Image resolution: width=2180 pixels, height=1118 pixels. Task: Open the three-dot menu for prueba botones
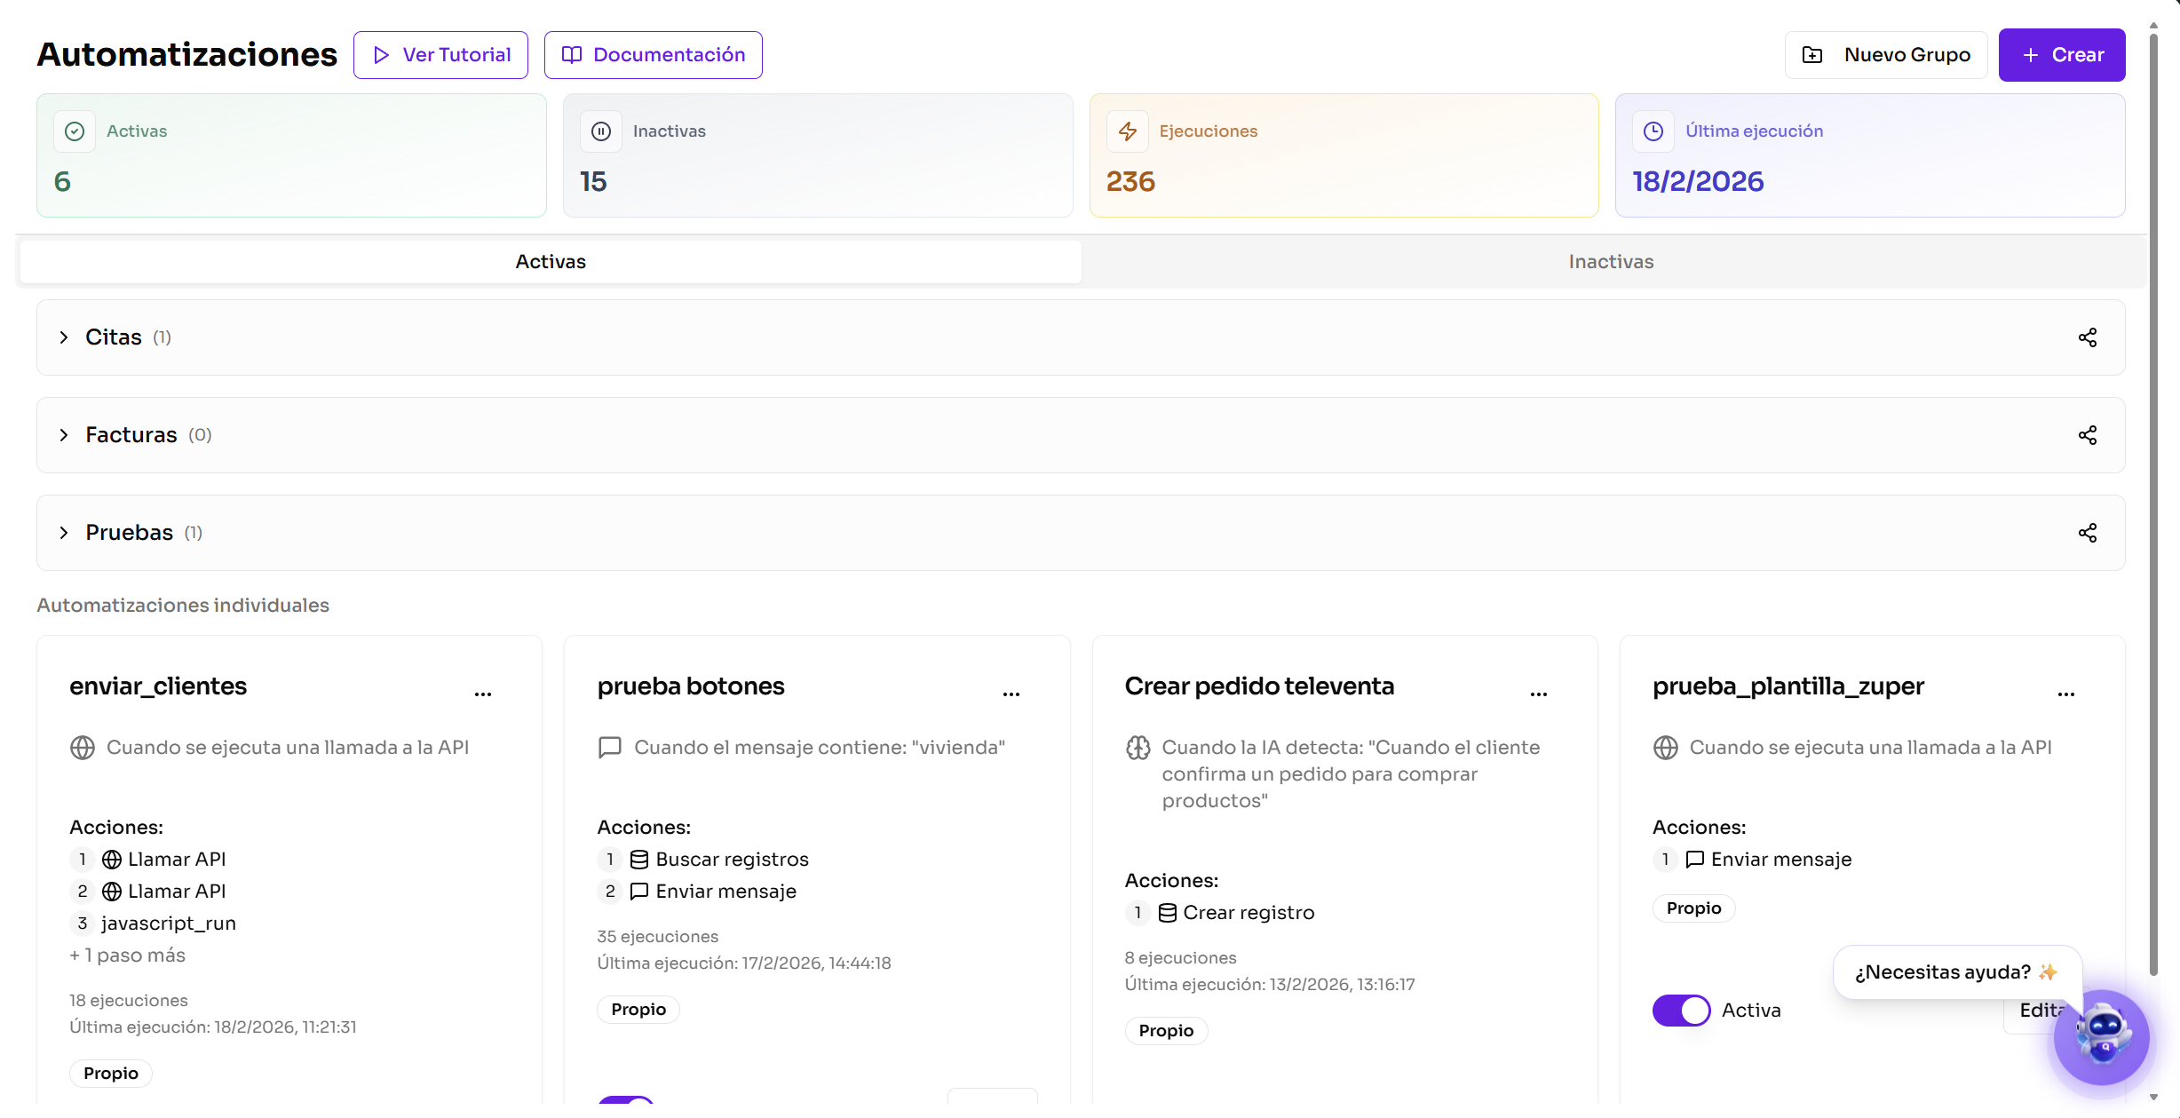1011,694
